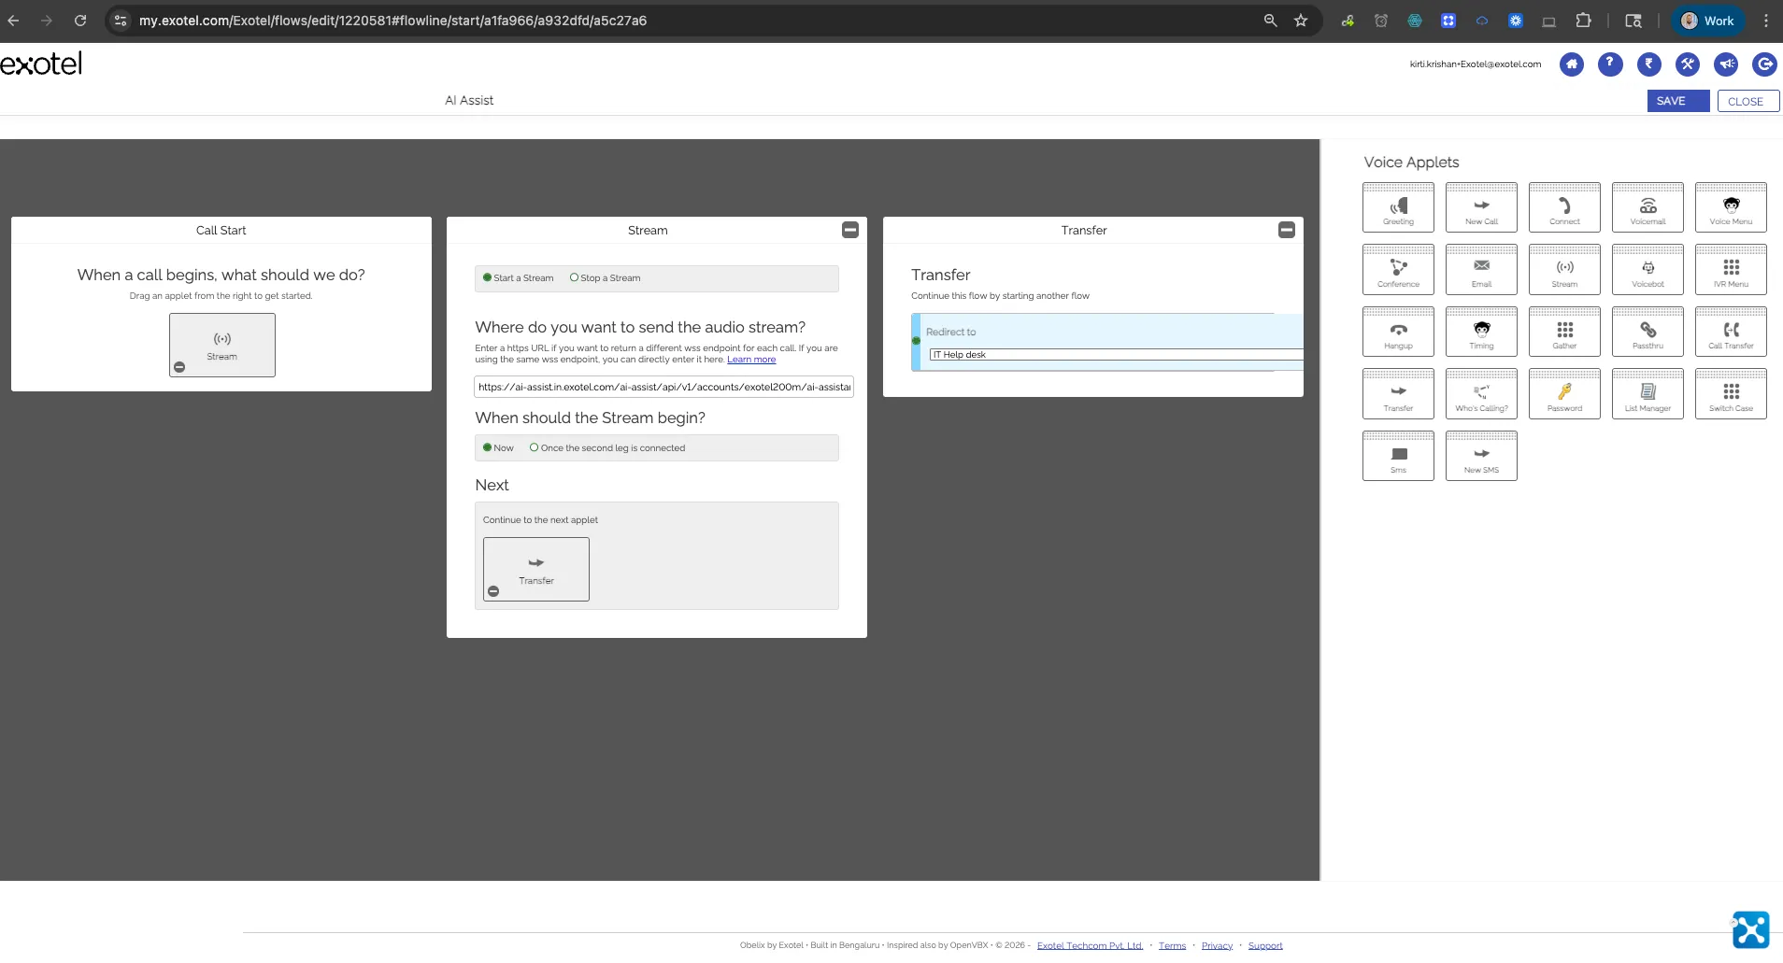
Task: Pick the Connect applet
Action: coord(1564,207)
